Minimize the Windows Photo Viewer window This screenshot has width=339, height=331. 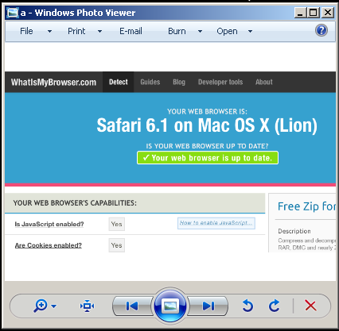coord(300,13)
